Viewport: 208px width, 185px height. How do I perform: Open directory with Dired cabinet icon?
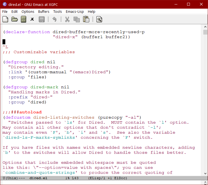point(23,19)
